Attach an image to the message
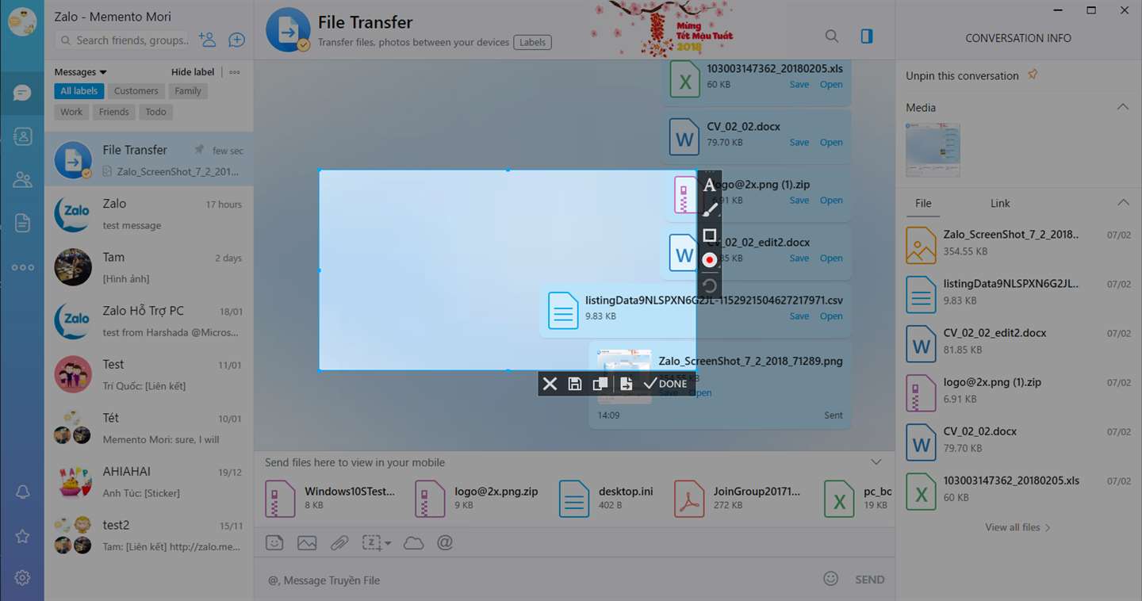The image size is (1142, 601). click(x=307, y=543)
